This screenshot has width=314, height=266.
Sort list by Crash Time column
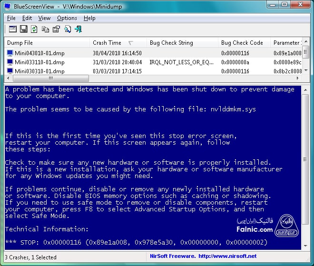pyautogui.click(x=107, y=43)
